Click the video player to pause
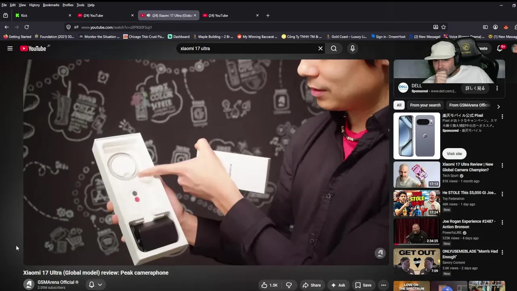Viewport: 517px width, 291px height. pos(206,162)
